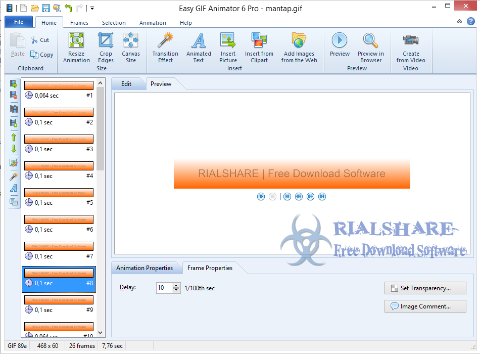The width and height of the screenshot is (480, 354).
Task: Save using the floppy disk icon
Action: pos(46,8)
